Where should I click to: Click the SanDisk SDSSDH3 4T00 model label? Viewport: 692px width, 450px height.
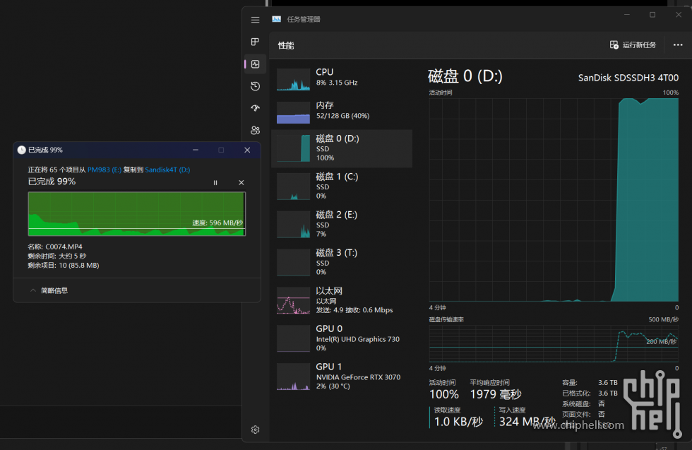coord(628,78)
